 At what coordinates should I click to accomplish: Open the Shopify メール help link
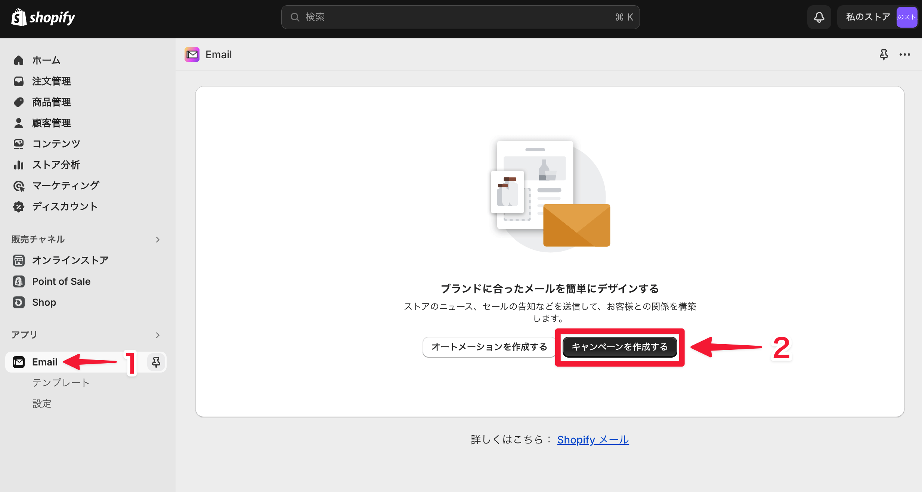pyautogui.click(x=593, y=440)
